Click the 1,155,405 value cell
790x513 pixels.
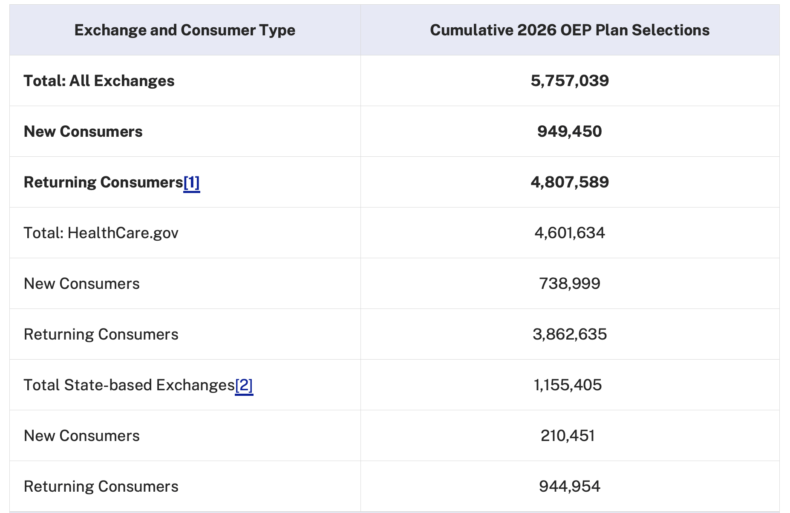coord(568,385)
